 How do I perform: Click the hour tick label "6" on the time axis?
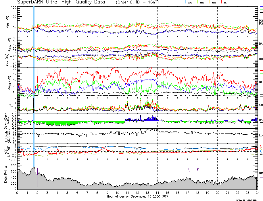click(x=77, y=193)
